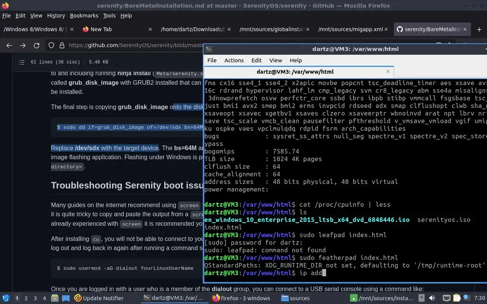
Task: Switch to virtual desktop 1
Action: pos(17,298)
